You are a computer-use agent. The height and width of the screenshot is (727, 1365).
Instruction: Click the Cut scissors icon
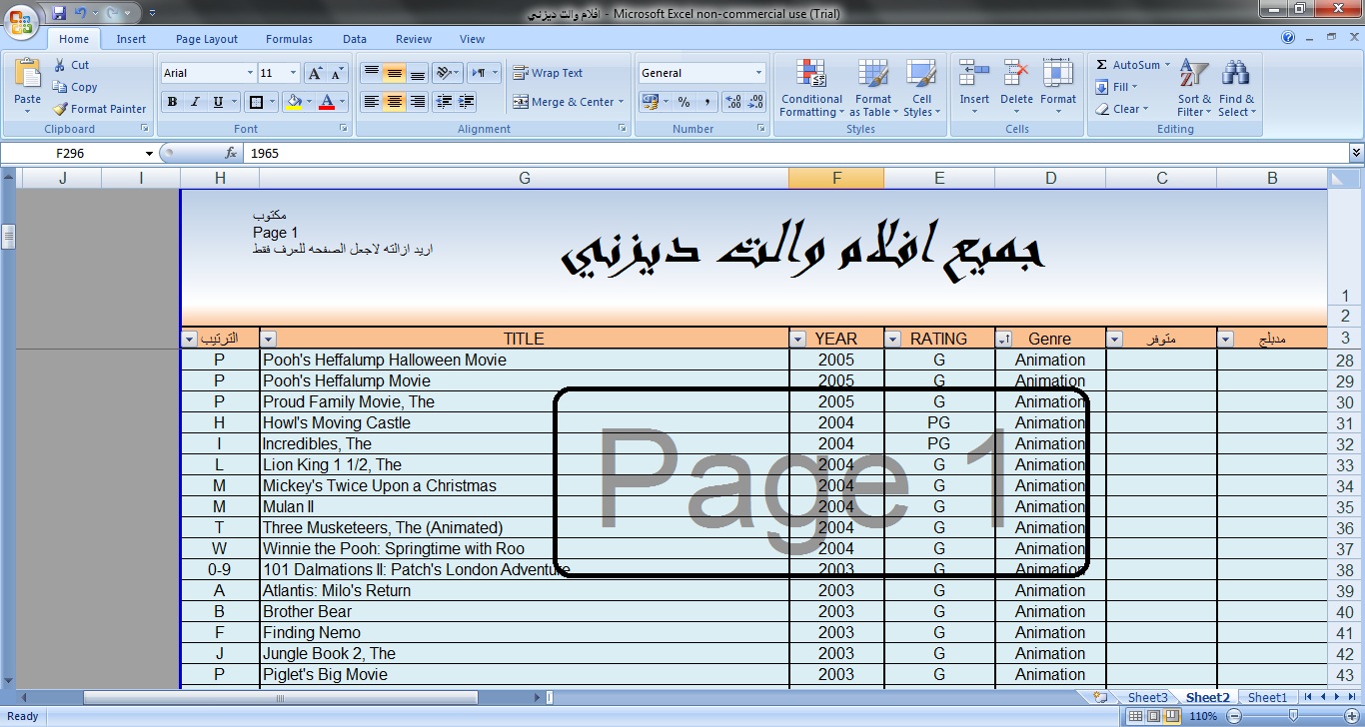pyautogui.click(x=60, y=65)
